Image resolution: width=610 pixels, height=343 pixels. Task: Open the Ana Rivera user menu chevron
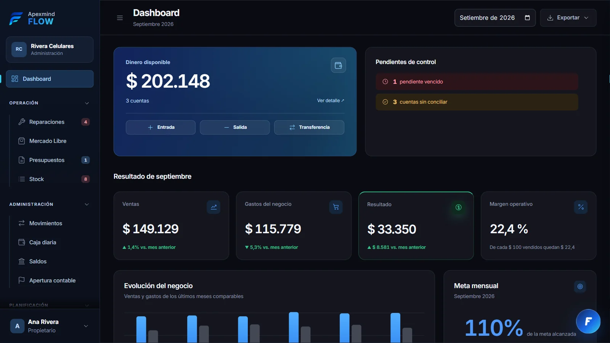(86, 326)
